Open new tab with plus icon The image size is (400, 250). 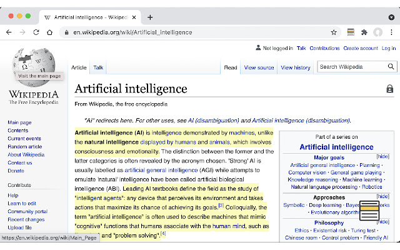(x=150, y=17)
